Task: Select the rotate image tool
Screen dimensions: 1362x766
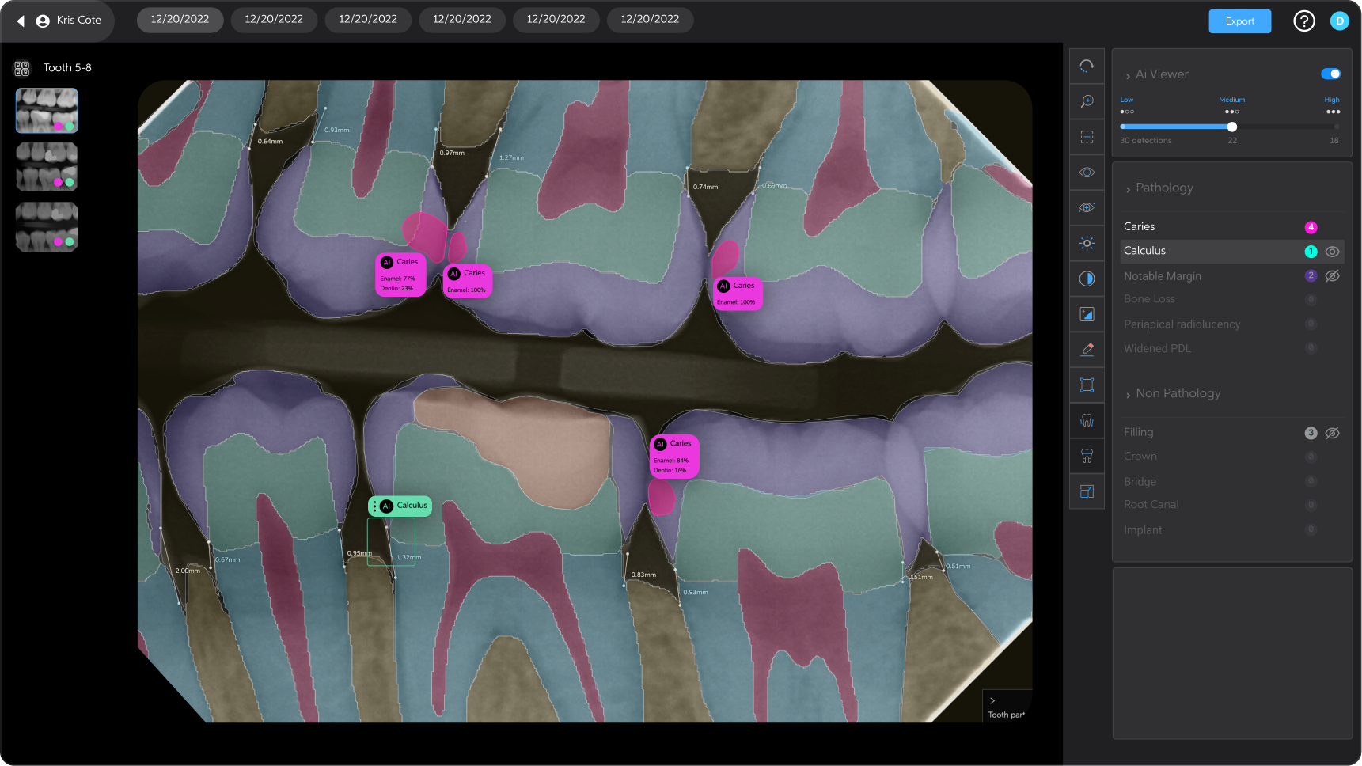Action: pos(1087,66)
